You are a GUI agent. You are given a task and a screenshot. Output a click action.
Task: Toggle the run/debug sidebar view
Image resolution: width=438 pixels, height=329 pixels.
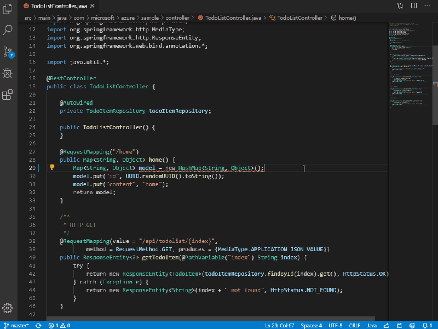click(x=7, y=73)
